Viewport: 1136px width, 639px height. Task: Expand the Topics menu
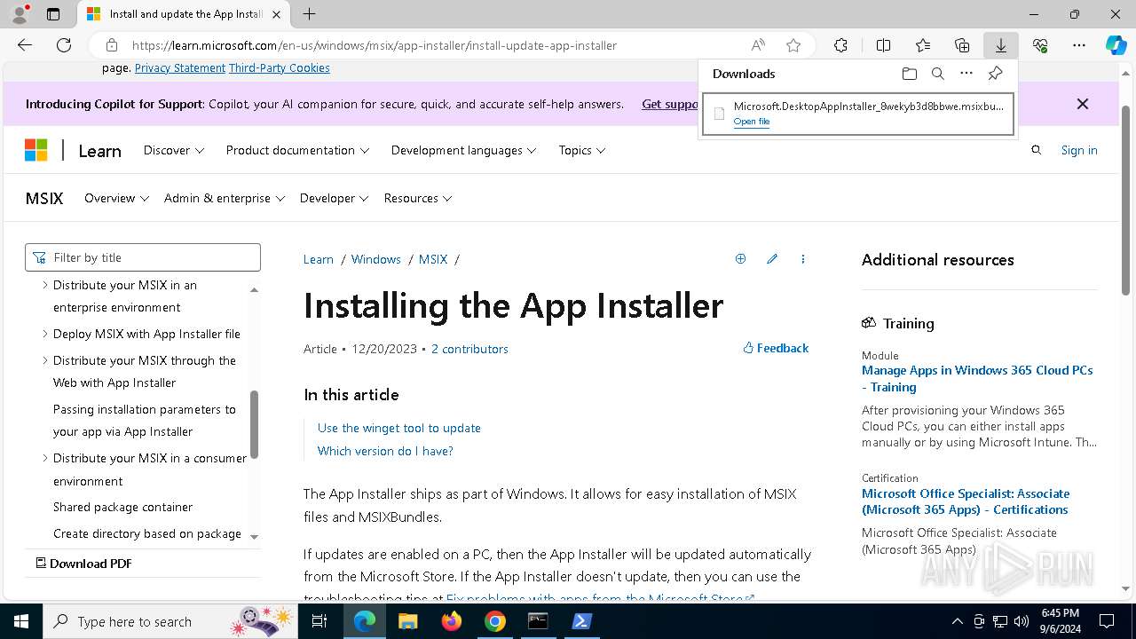tap(582, 150)
